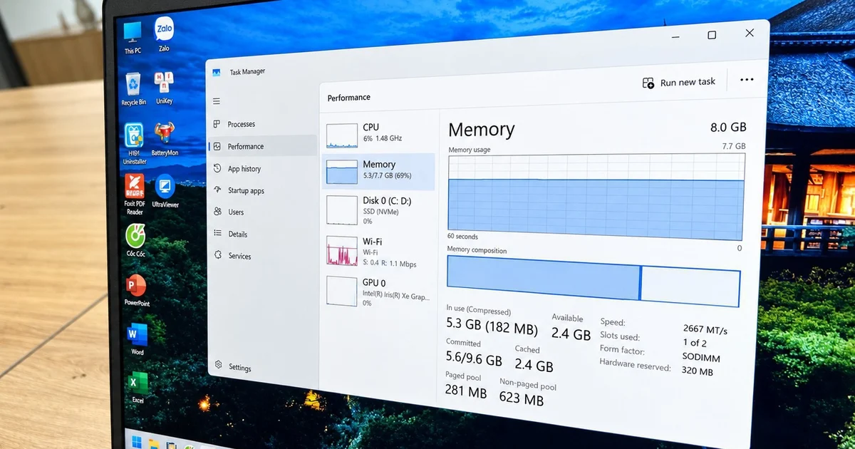Select the Performance page in the sidebar

point(262,146)
